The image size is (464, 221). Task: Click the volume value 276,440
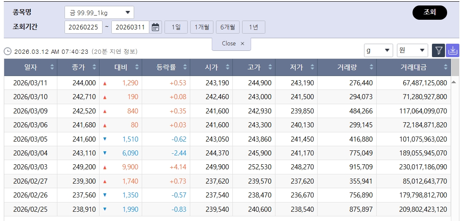click(361, 83)
